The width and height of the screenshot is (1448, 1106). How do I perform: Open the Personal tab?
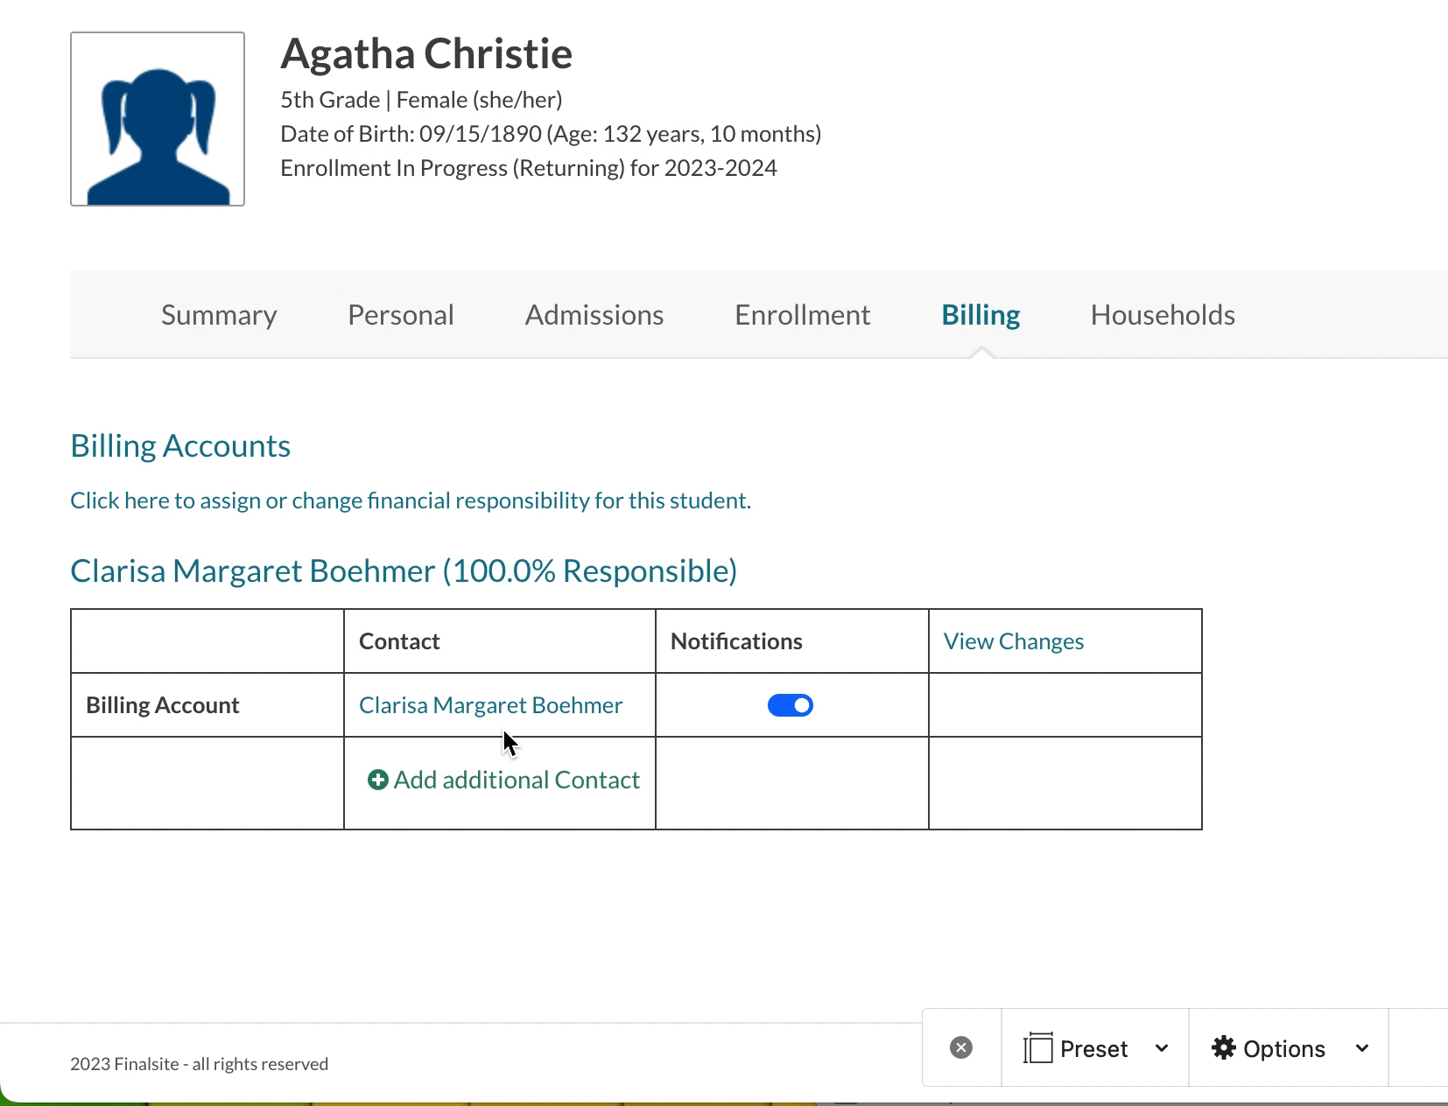[401, 315]
